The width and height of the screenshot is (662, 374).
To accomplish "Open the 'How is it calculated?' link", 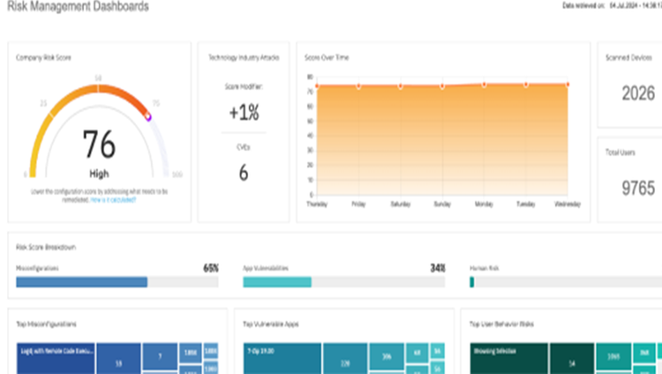I will coord(113,199).
